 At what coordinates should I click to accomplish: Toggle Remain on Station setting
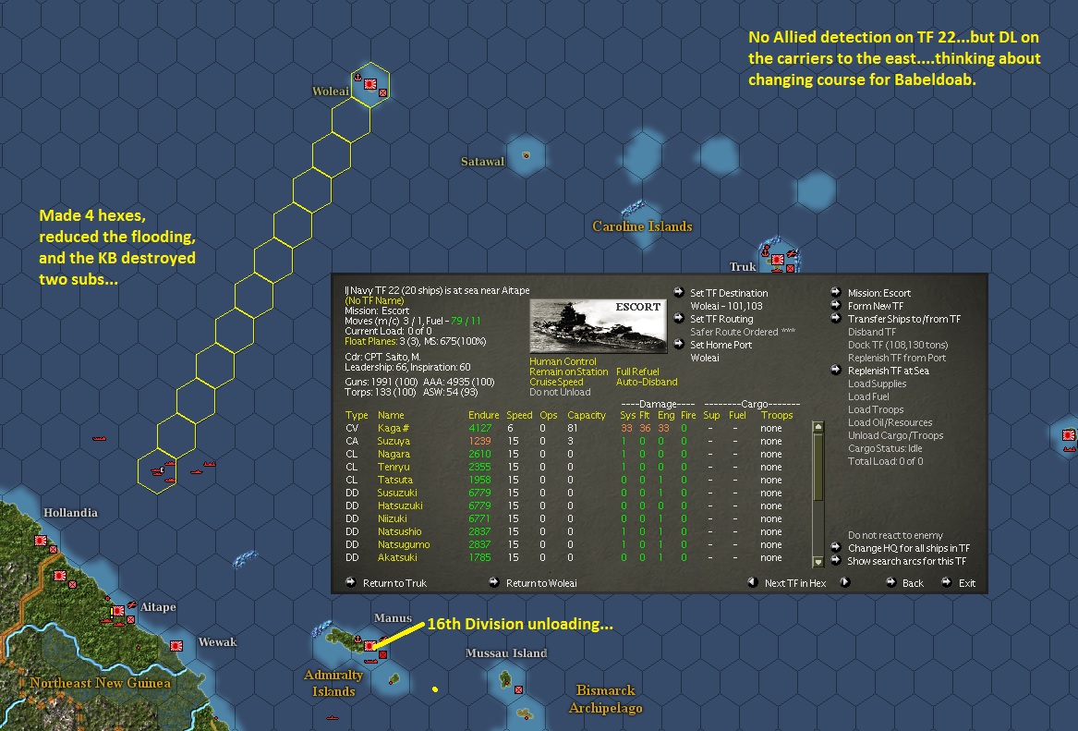(x=569, y=372)
